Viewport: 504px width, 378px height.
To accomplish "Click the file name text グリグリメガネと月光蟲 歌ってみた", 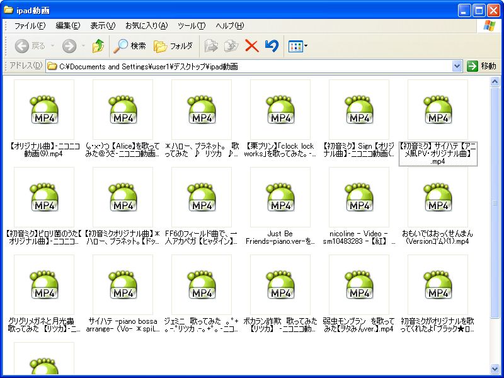I will click(44, 324).
